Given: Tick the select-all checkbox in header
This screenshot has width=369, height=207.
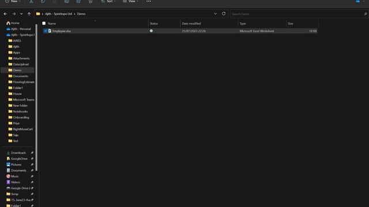Looking at the screenshot, I should click(44, 23).
